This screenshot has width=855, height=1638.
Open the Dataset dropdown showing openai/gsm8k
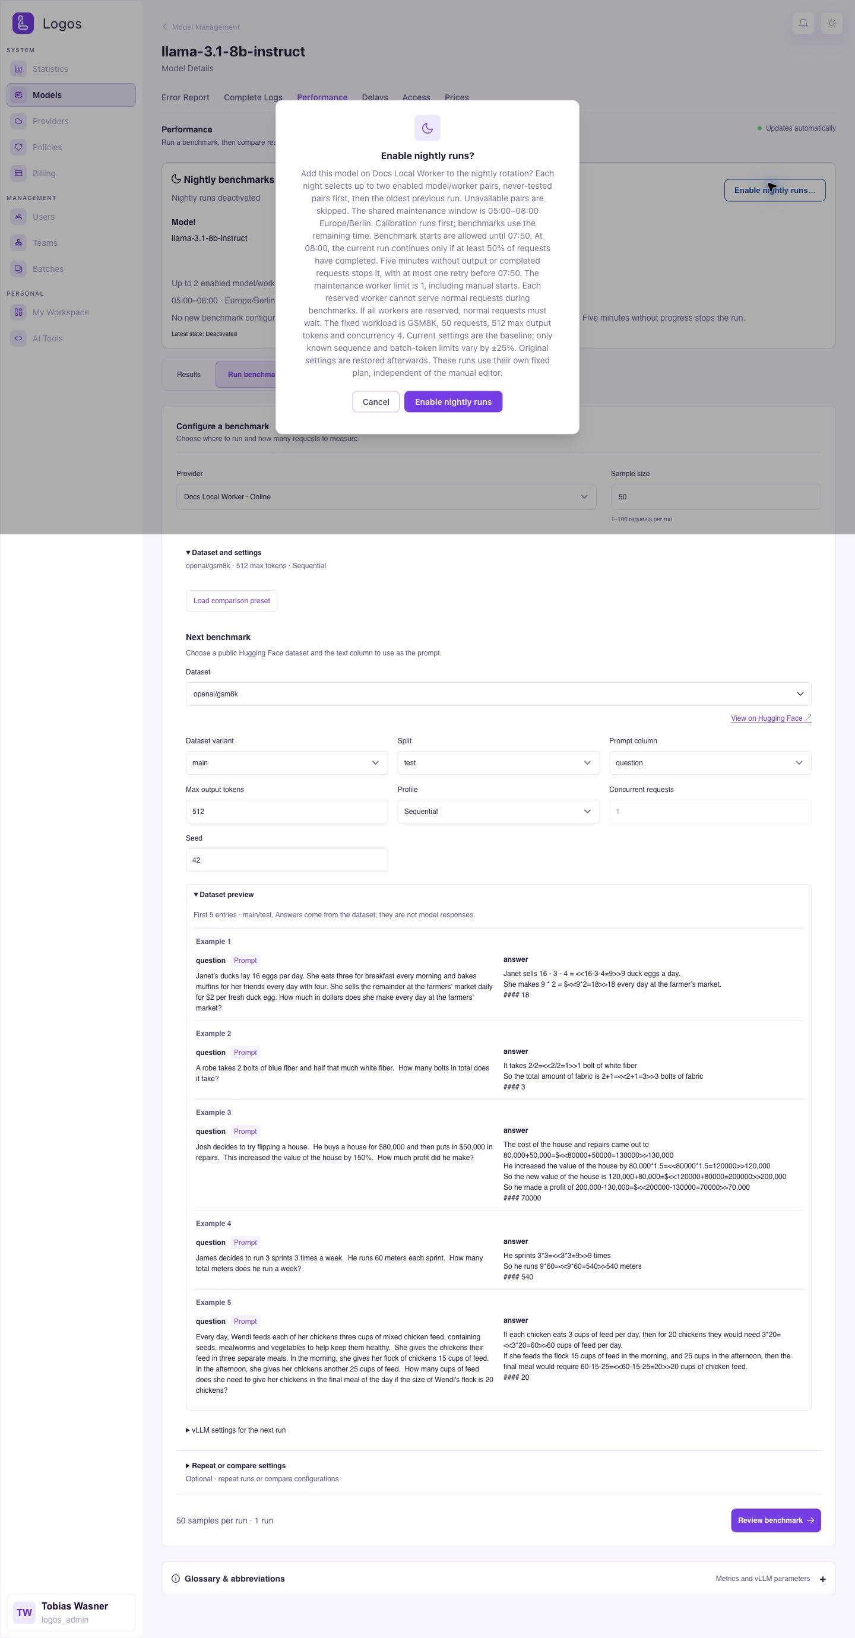(x=498, y=694)
